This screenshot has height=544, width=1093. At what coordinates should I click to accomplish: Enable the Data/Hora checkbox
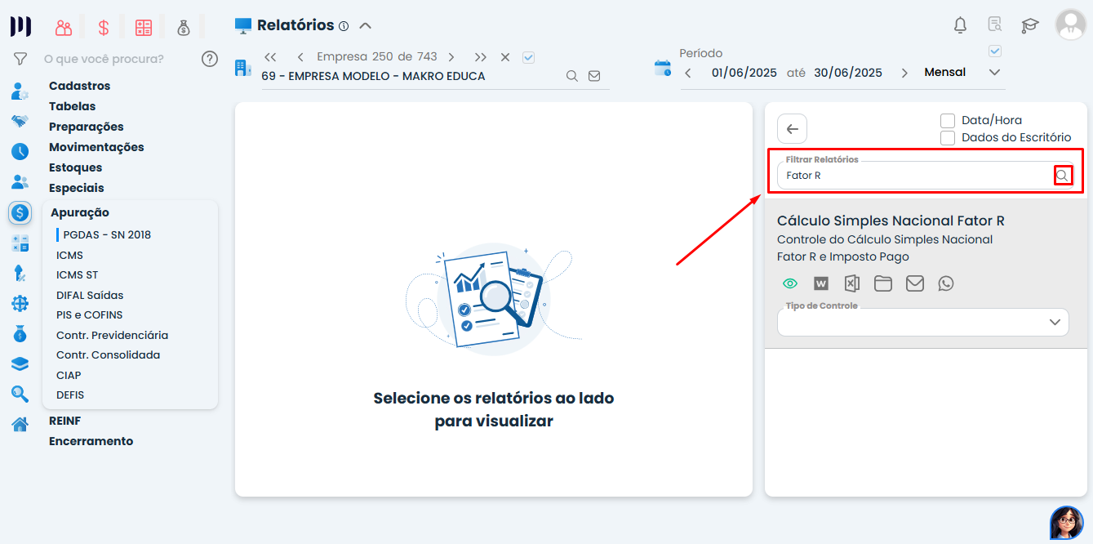[x=948, y=120]
